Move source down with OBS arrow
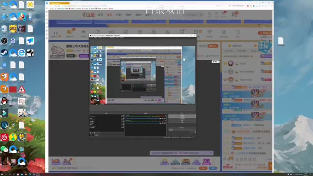 point(99,133)
